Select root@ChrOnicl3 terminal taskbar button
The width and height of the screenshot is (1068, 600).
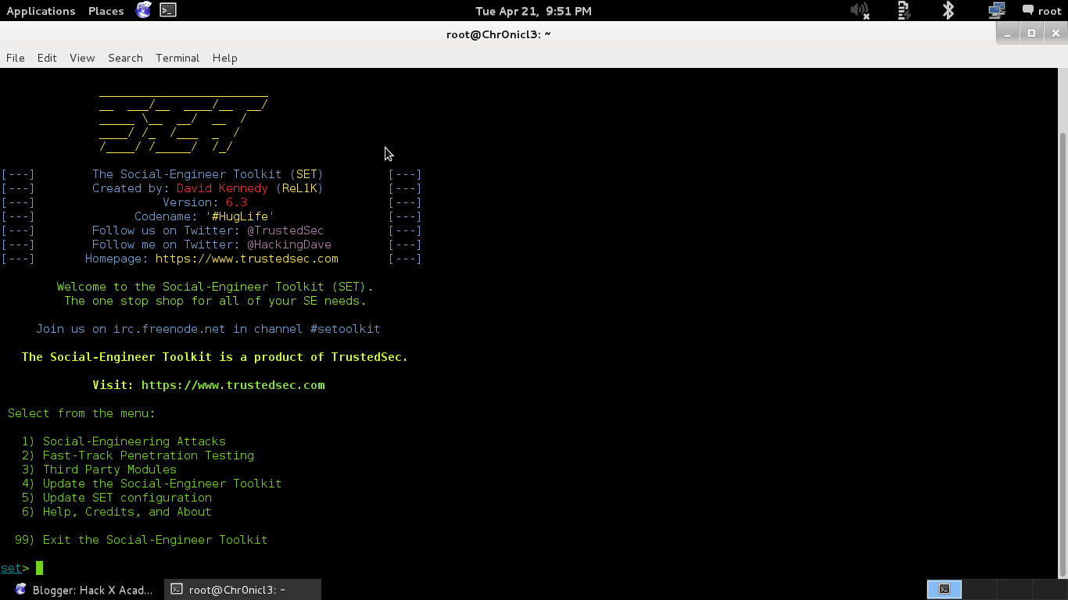point(243,590)
